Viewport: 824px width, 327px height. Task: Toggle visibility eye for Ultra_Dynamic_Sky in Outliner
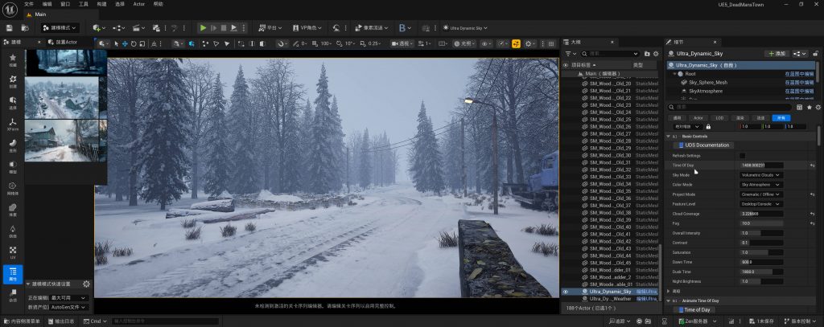click(x=566, y=292)
